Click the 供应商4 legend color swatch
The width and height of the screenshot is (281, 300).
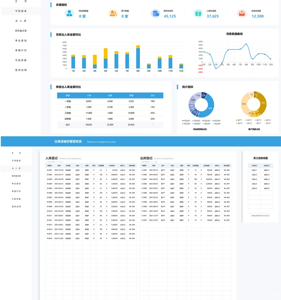click(x=213, y=121)
